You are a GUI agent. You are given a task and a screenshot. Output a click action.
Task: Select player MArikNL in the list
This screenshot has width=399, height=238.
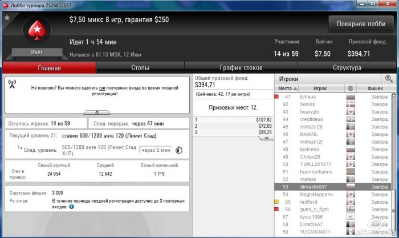[332, 134]
